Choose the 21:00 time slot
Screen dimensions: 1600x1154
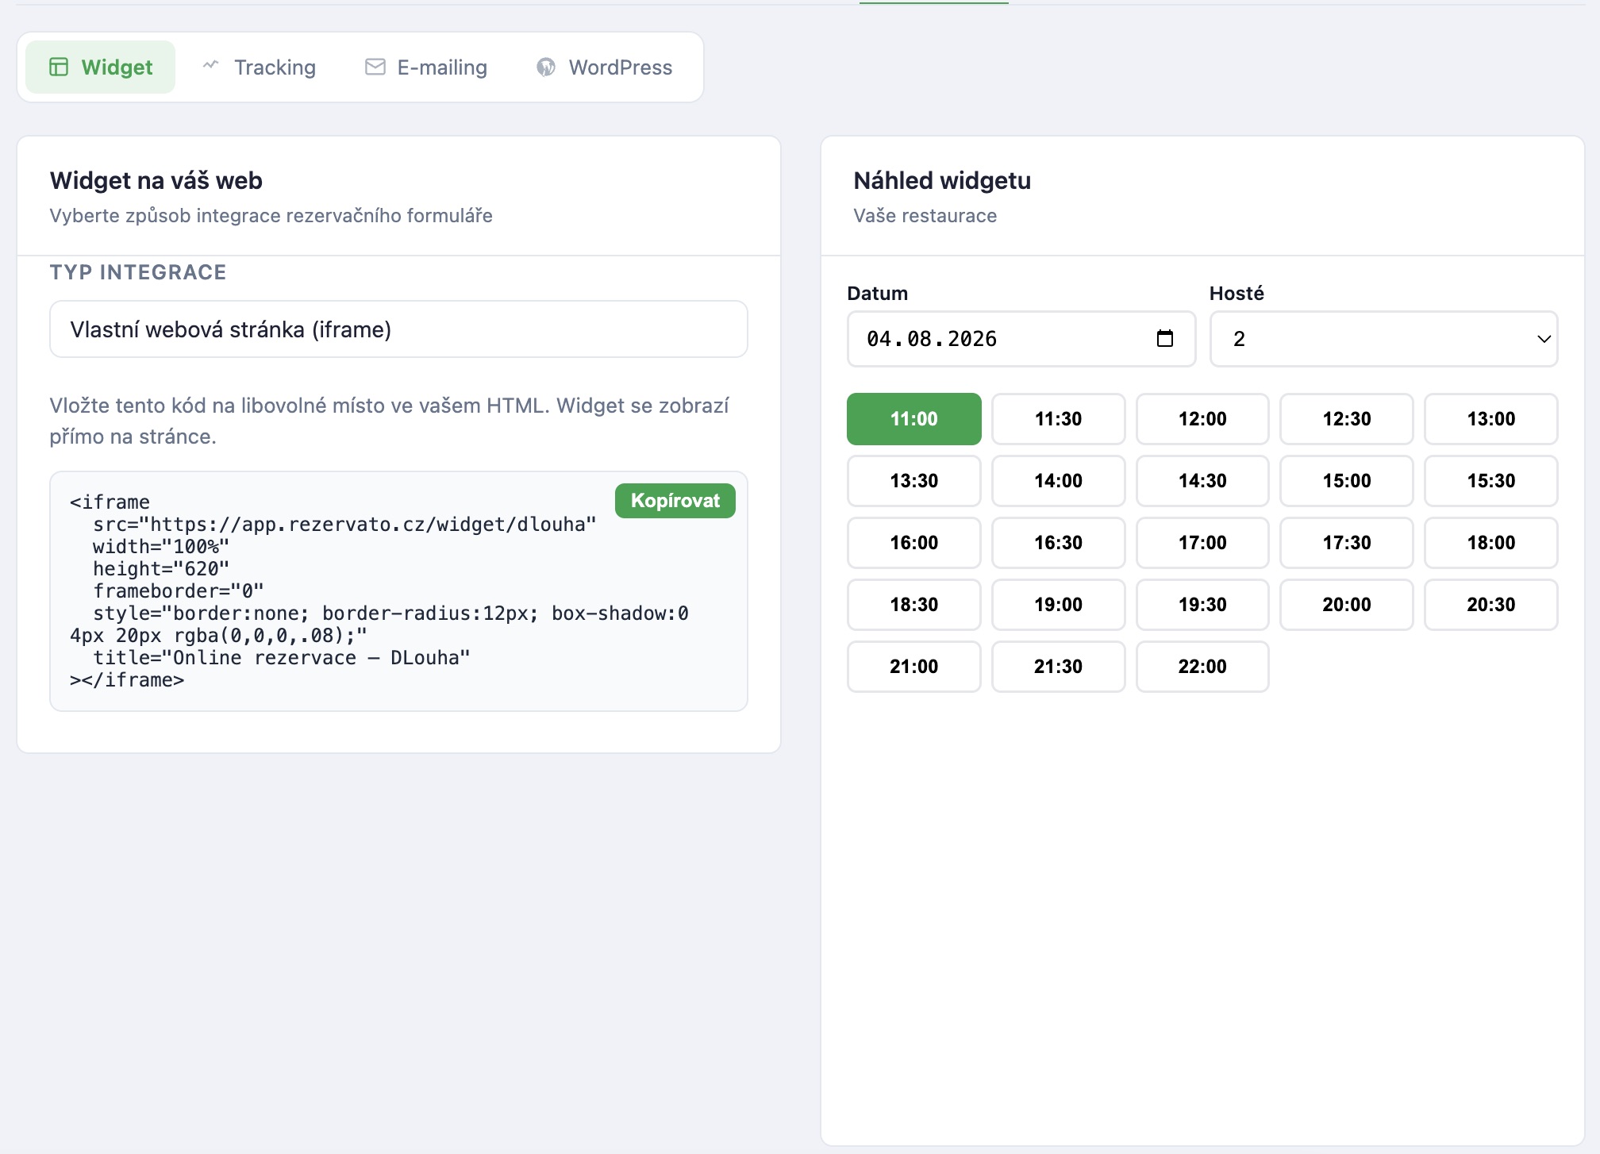click(913, 667)
